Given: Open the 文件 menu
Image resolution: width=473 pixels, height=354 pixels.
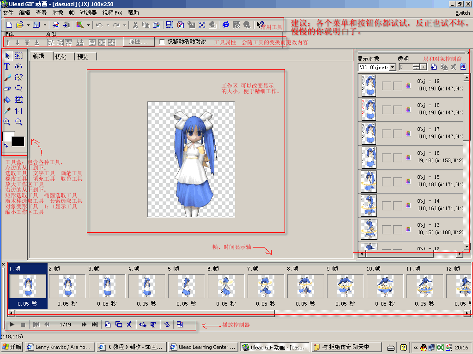Looking at the screenshot, I should [x=8, y=12].
